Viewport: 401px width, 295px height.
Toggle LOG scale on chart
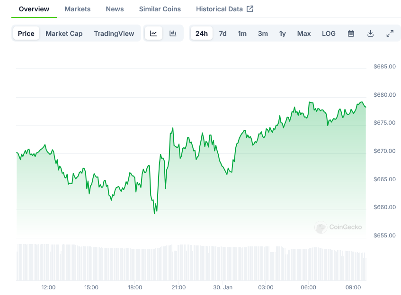click(x=329, y=34)
